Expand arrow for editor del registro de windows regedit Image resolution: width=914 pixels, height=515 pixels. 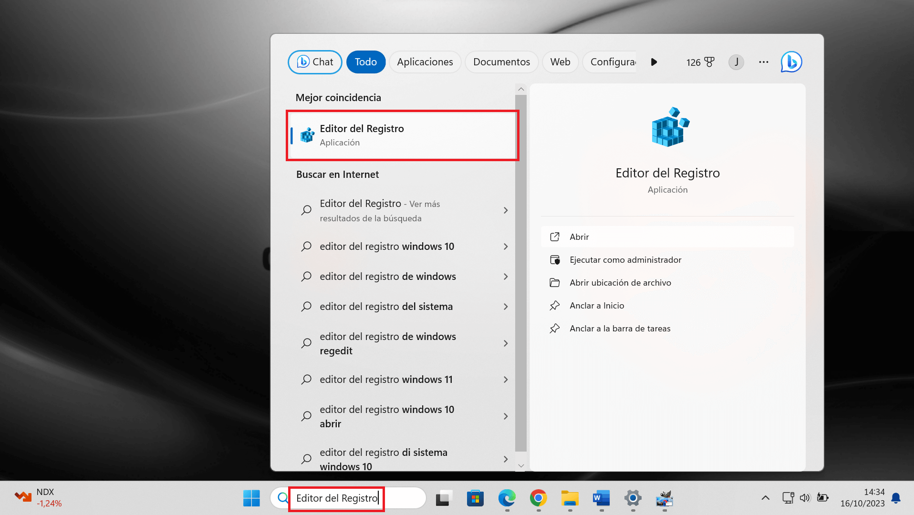pyautogui.click(x=506, y=343)
